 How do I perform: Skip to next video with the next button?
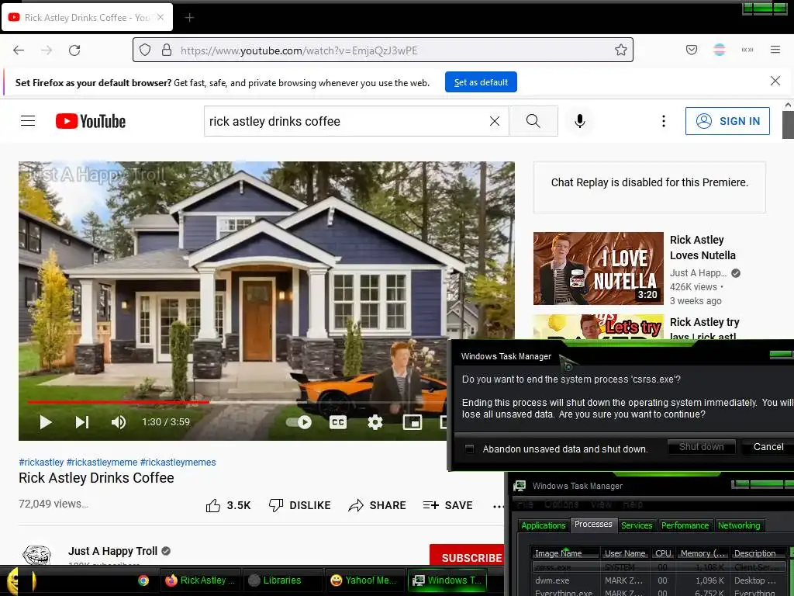(82, 422)
